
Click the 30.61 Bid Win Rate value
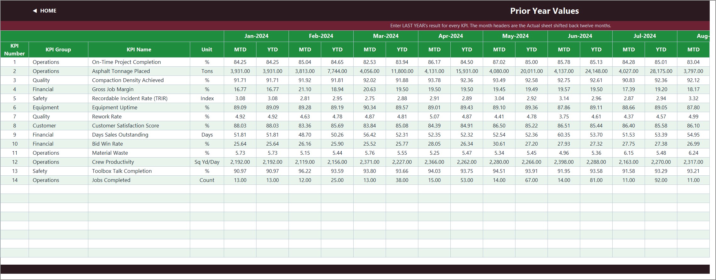(499, 144)
